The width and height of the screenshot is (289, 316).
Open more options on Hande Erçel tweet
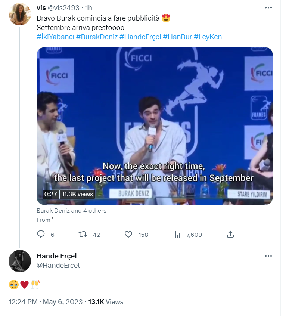tap(268, 256)
